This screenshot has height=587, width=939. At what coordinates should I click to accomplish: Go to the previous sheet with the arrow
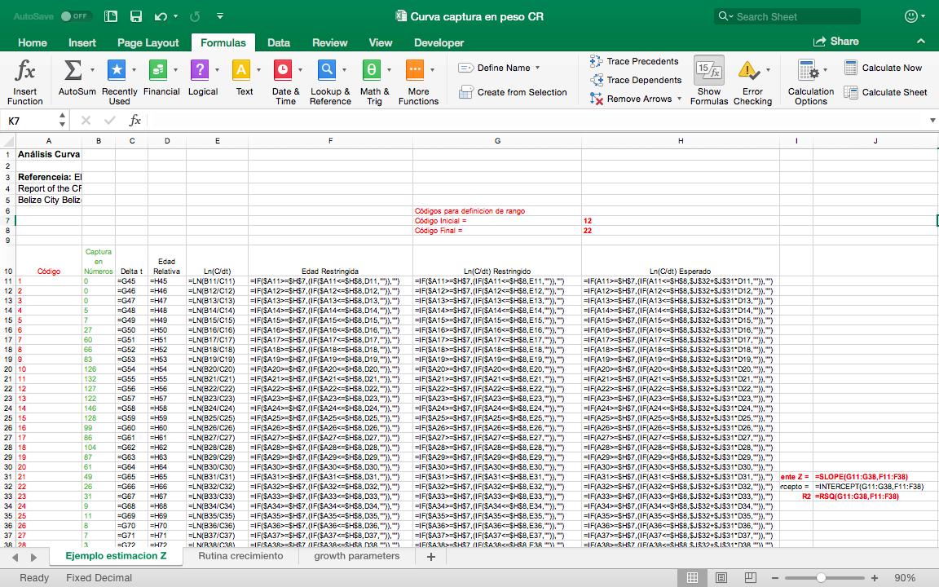point(15,557)
